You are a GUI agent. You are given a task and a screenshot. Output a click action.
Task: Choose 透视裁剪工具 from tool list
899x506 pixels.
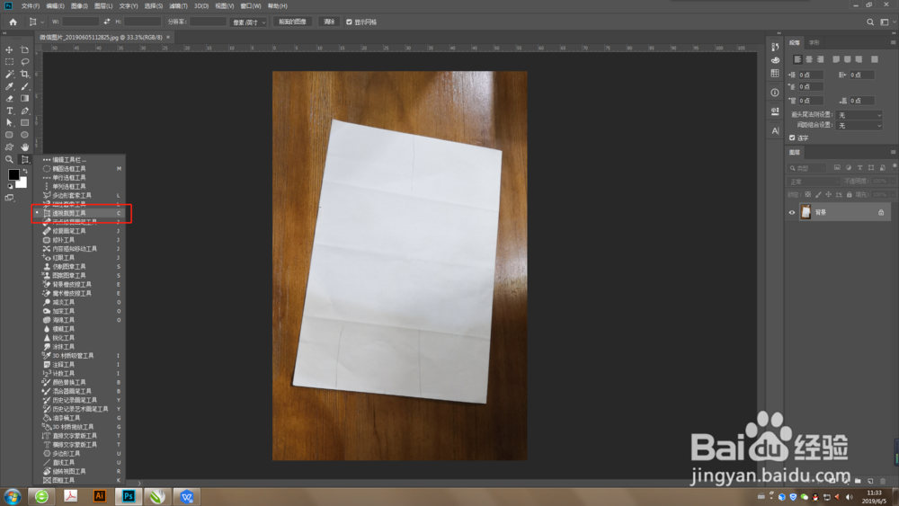(x=79, y=213)
